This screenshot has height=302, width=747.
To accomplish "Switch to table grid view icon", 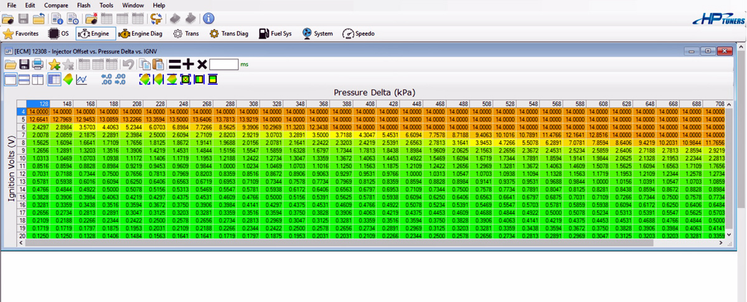I will [54, 79].
